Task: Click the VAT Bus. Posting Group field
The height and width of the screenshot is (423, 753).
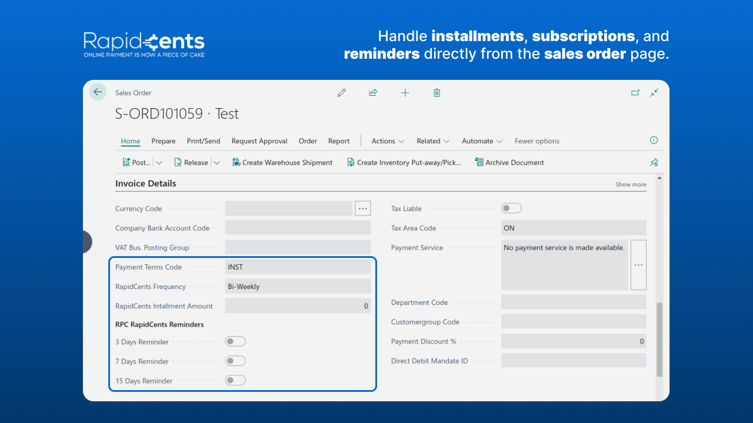Action: (298, 247)
